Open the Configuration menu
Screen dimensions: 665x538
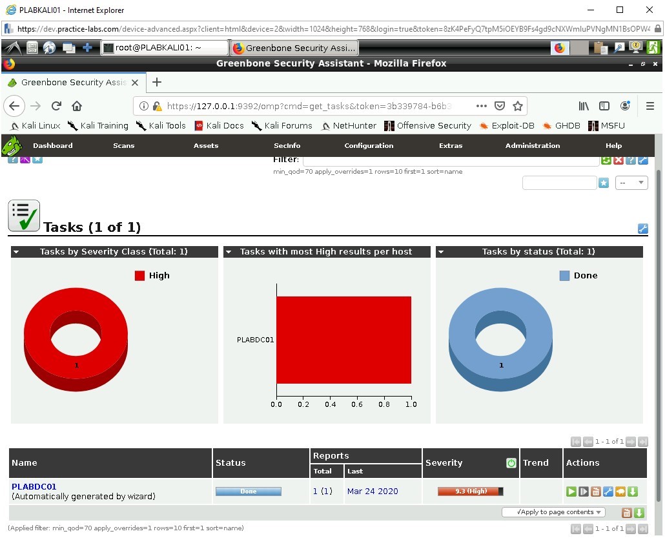[x=369, y=145]
